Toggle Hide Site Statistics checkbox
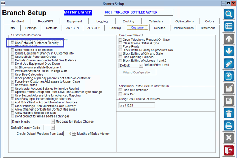Screen dimensions: 237x158 (x=120, y=90)
